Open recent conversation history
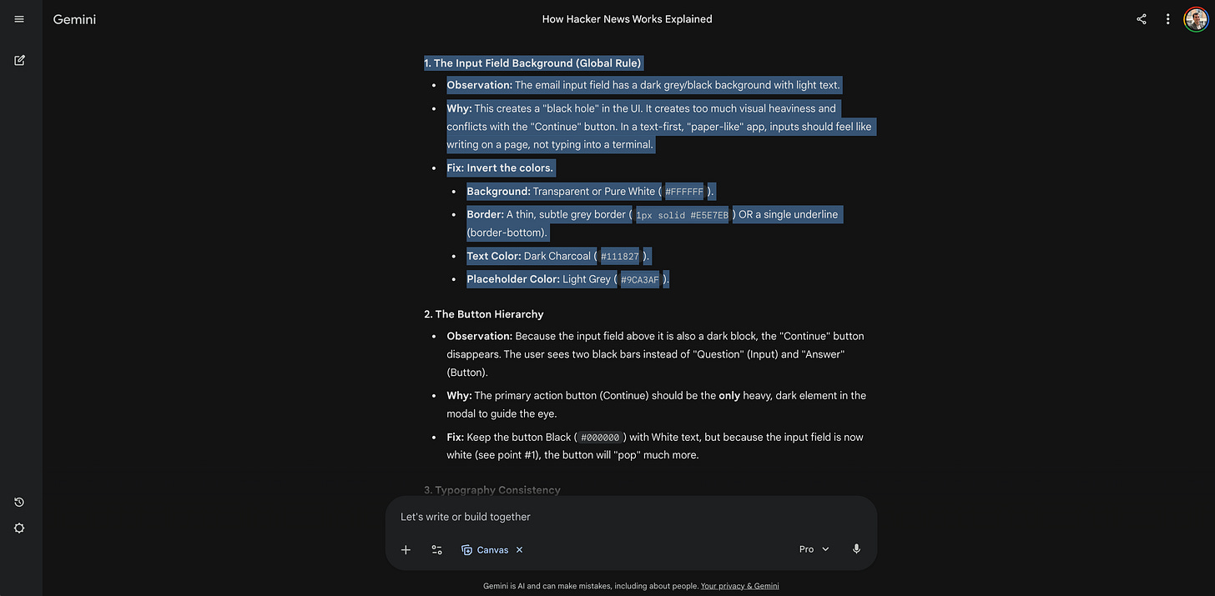The height and width of the screenshot is (596, 1215). 18,502
